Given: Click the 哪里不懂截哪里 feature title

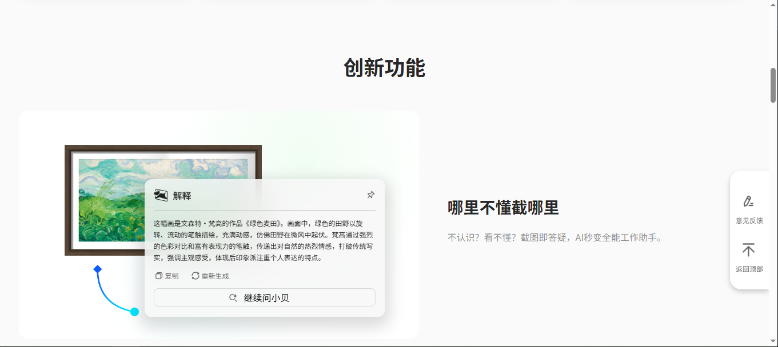Looking at the screenshot, I should coord(503,208).
